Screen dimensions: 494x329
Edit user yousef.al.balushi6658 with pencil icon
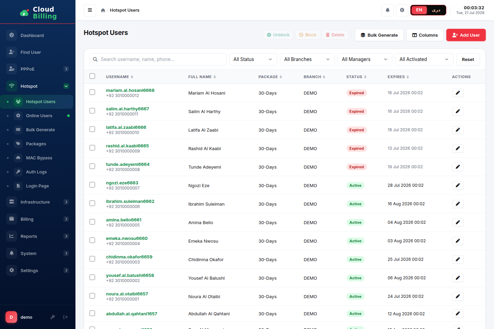[x=458, y=278]
